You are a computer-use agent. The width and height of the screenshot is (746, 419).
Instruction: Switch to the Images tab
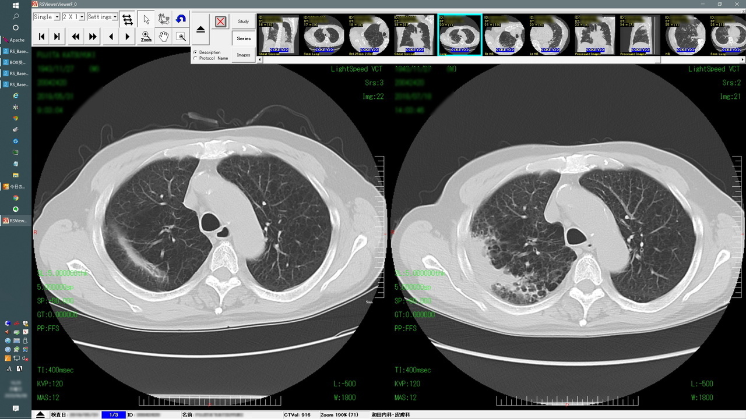click(243, 55)
